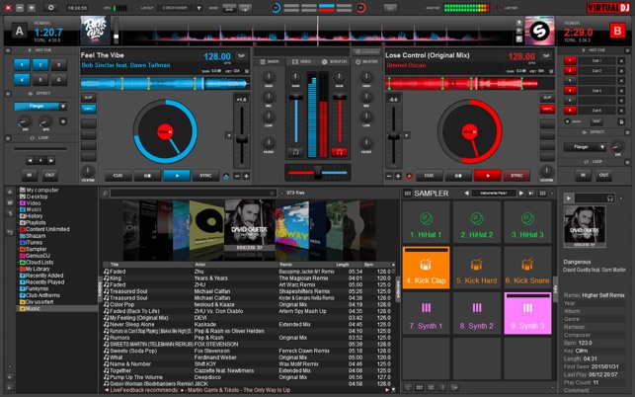Trigger the Synth 1 sampler pad
The height and width of the screenshot is (397, 635).
(427, 315)
